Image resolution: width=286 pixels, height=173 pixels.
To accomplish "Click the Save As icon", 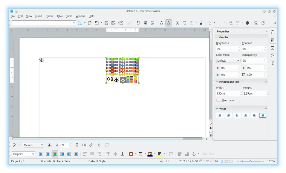I will (x=114, y=23).
